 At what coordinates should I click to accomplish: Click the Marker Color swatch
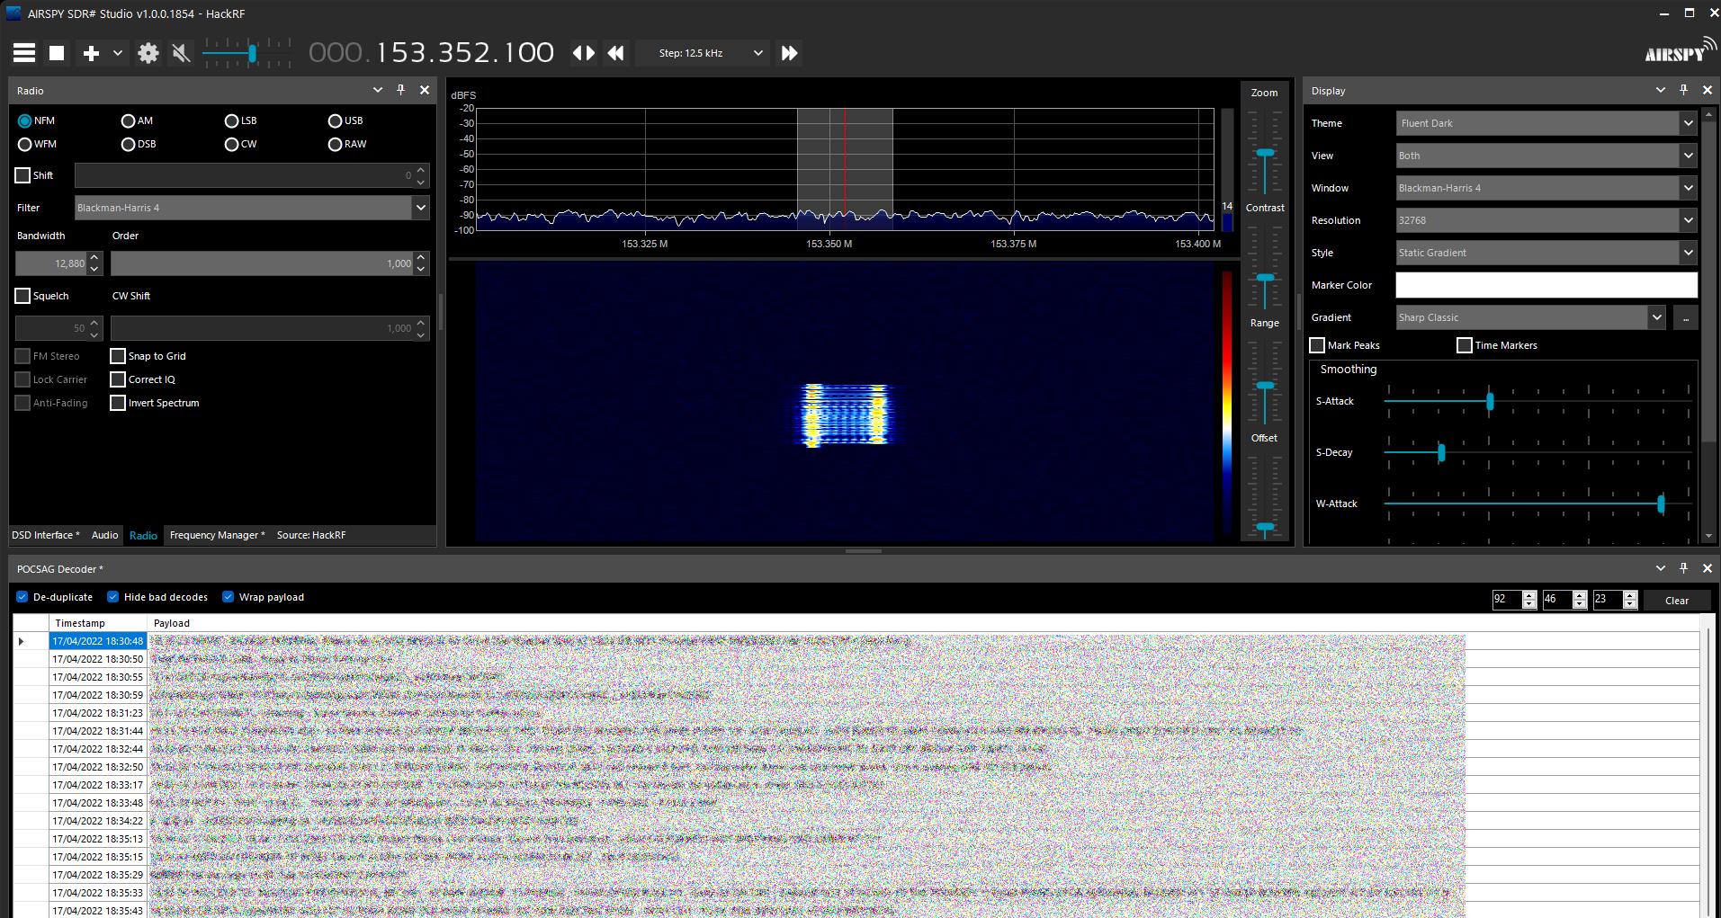(x=1546, y=285)
